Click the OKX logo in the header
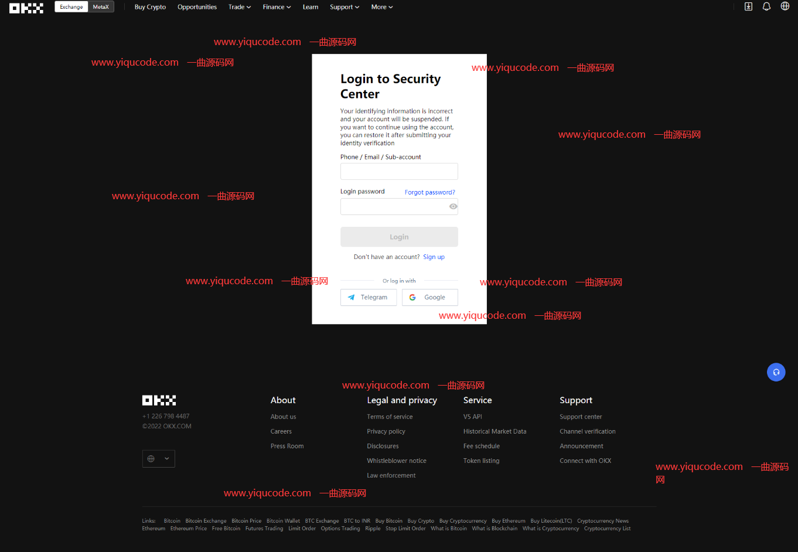Image resolution: width=798 pixels, height=552 pixels. pyautogui.click(x=26, y=8)
